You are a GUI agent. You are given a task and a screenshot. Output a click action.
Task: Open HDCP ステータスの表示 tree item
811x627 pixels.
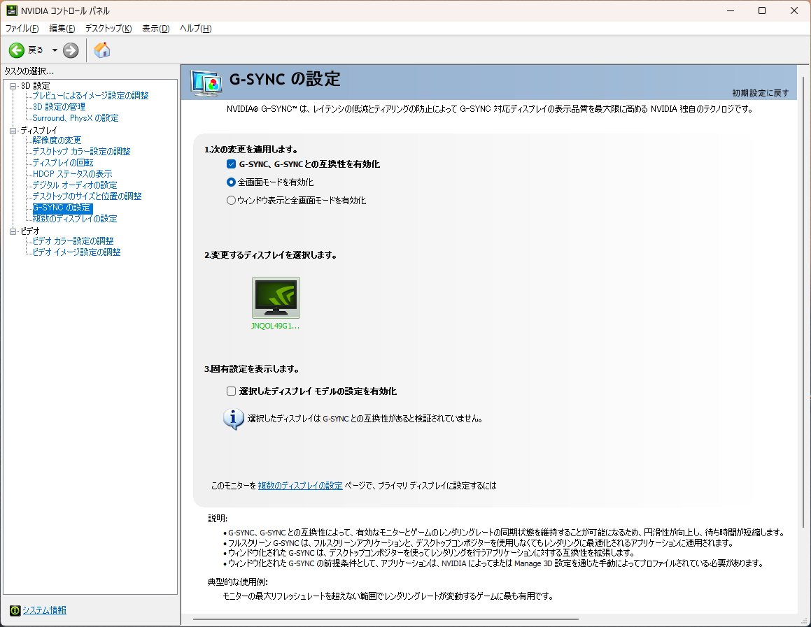point(72,174)
